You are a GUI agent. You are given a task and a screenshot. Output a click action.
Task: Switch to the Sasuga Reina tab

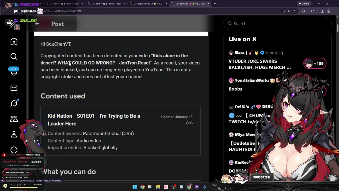[148, 4]
